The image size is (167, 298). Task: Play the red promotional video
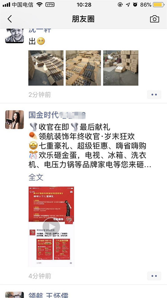click(x=51, y=226)
